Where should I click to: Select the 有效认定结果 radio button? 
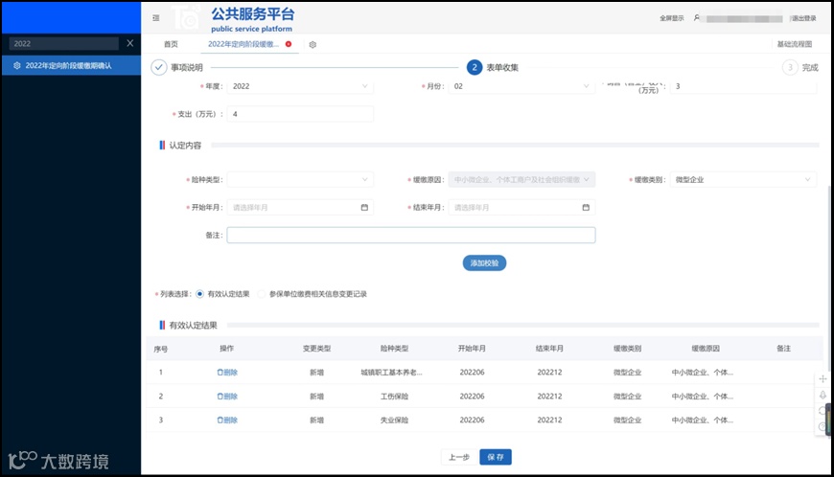pyautogui.click(x=199, y=294)
